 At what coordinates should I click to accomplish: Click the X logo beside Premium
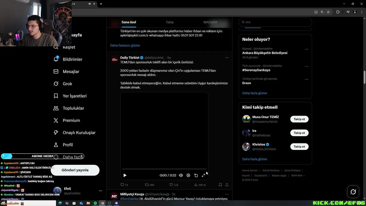(56, 120)
